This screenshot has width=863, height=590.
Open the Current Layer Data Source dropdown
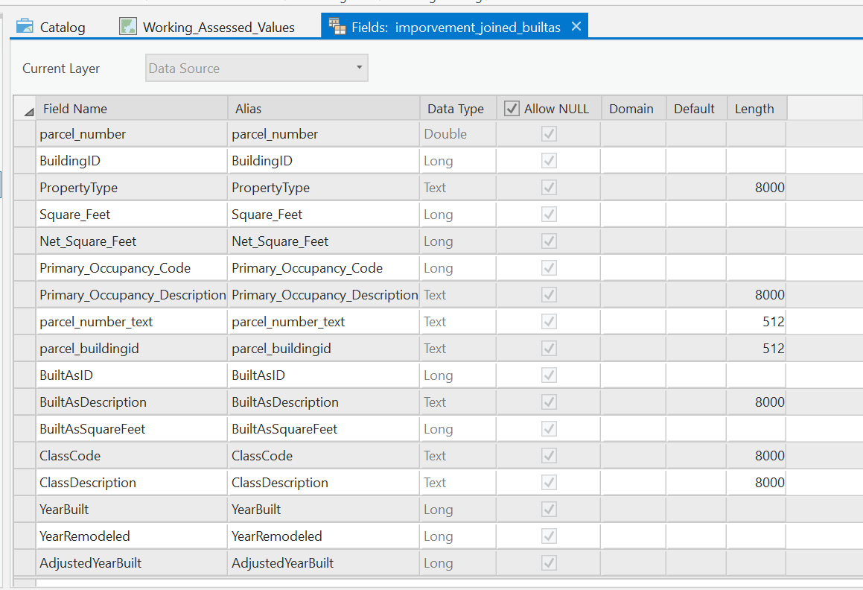click(x=257, y=69)
